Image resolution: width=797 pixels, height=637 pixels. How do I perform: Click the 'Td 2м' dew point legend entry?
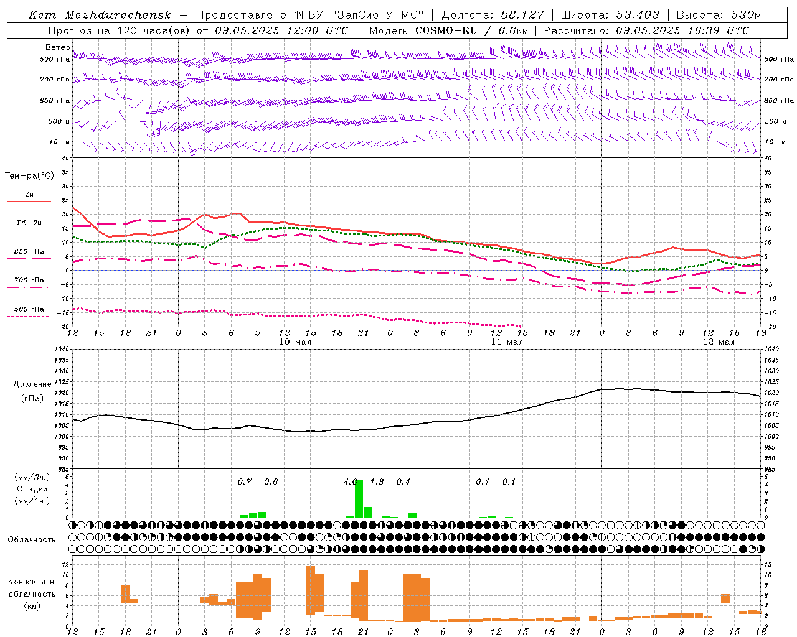pos(29,223)
